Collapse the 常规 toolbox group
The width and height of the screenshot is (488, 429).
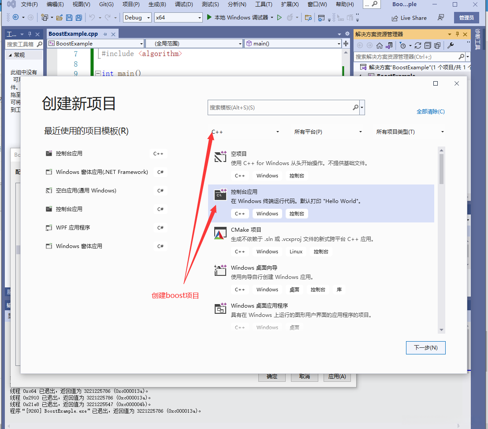(10, 55)
